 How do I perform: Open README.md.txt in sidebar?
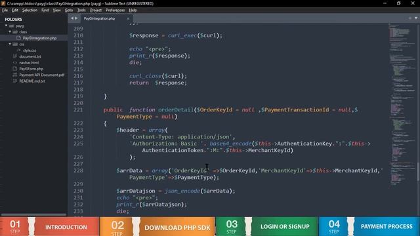pyautogui.click(x=32, y=81)
